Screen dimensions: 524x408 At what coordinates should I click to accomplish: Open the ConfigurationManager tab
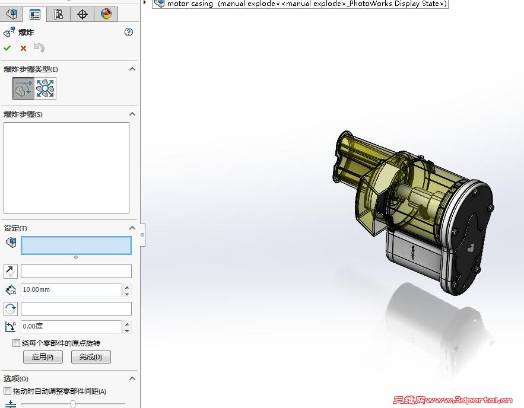pyautogui.click(x=59, y=14)
